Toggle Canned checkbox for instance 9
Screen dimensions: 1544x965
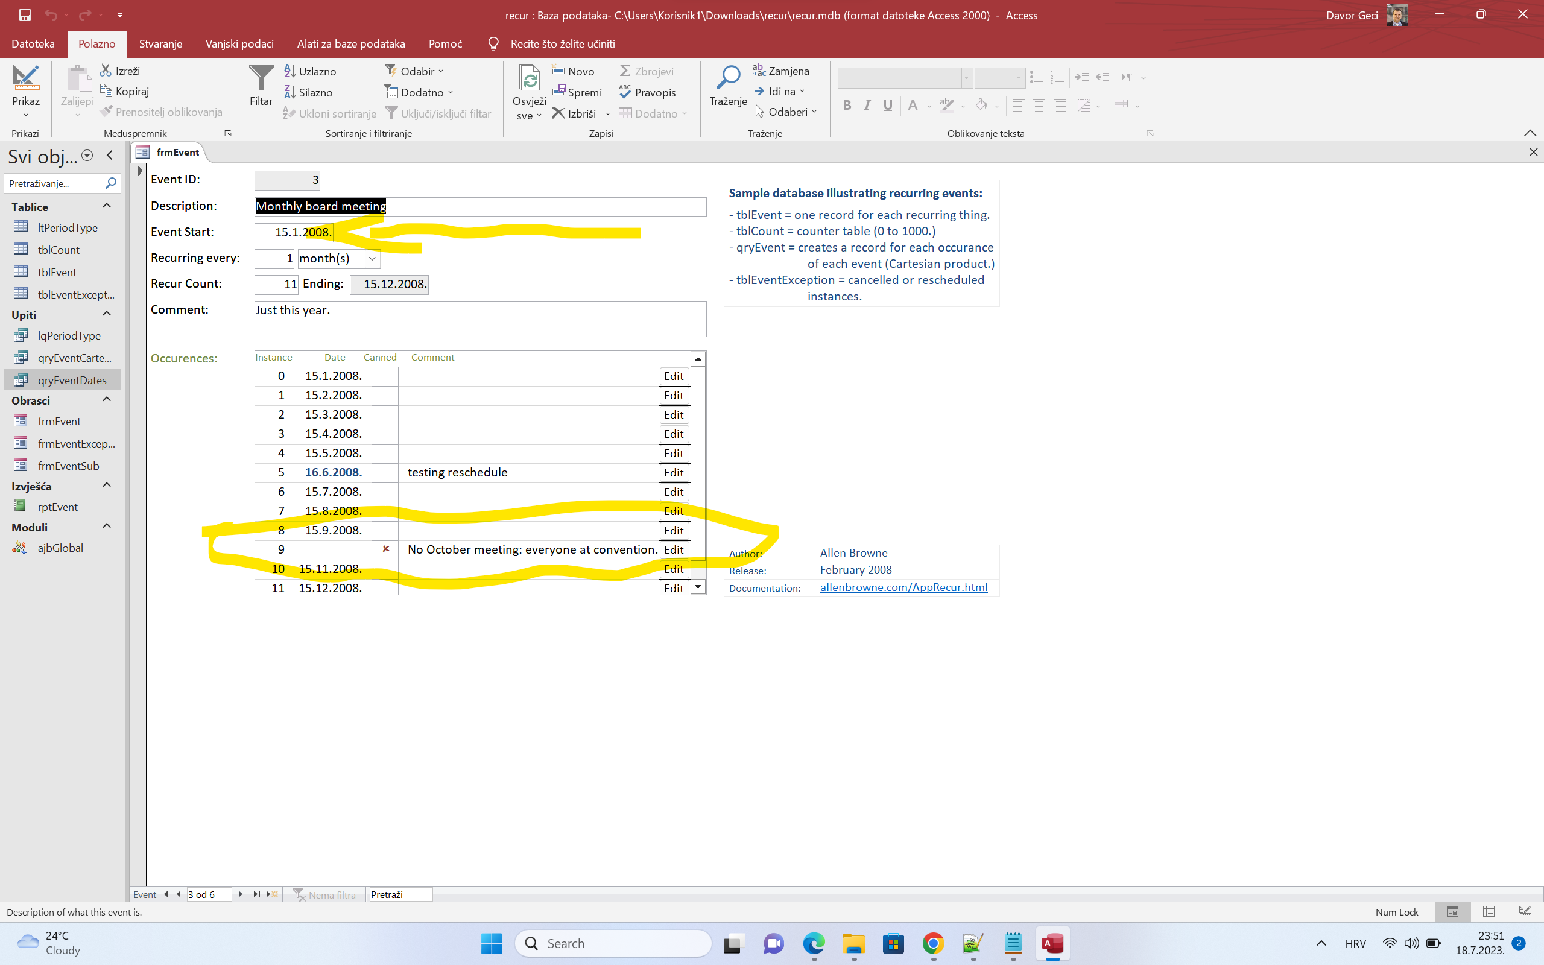[x=385, y=549]
